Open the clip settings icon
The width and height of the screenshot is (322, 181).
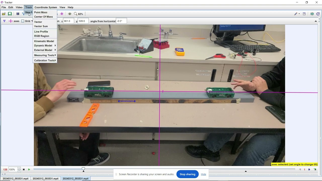pos(18,14)
